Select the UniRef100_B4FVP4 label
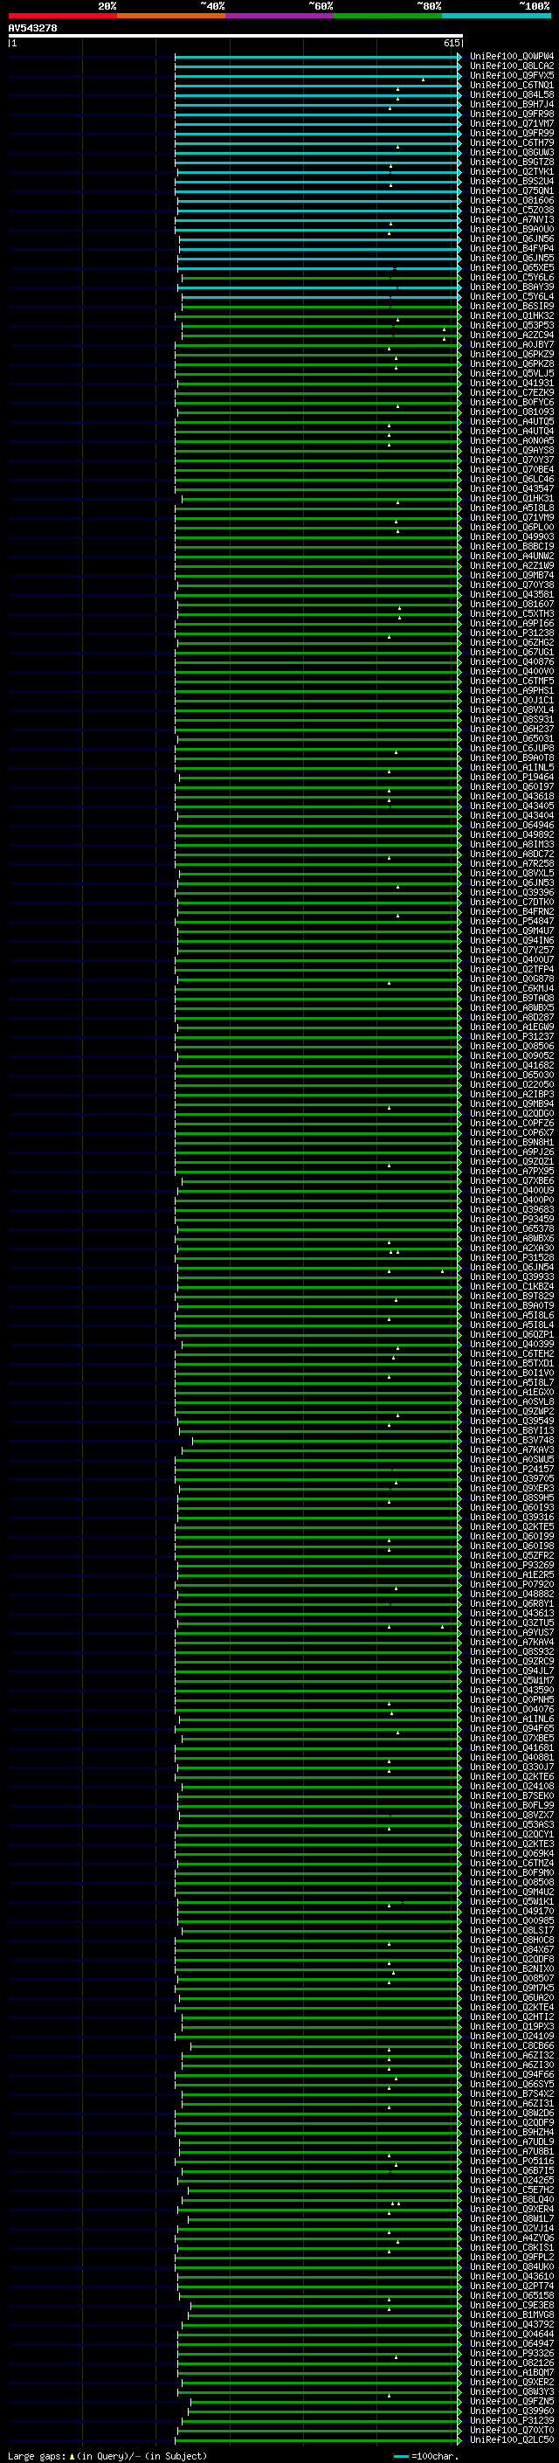 pyautogui.click(x=512, y=249)
